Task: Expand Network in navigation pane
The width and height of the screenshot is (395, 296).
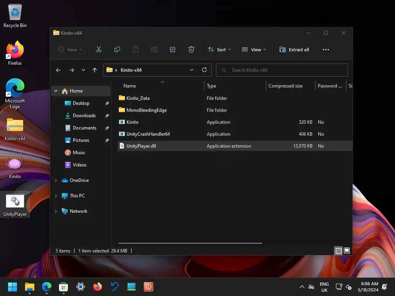Action: (x=56, y=211)
